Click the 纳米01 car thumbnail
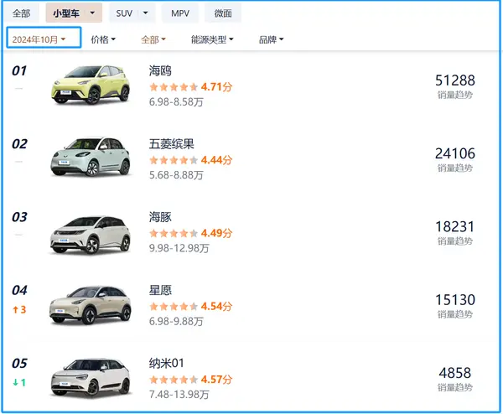503x414 pixels. 91,378
